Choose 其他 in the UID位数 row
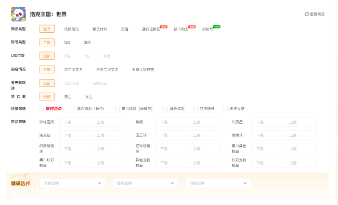Screen dimensions: 338x205 (x=107, y=56)
